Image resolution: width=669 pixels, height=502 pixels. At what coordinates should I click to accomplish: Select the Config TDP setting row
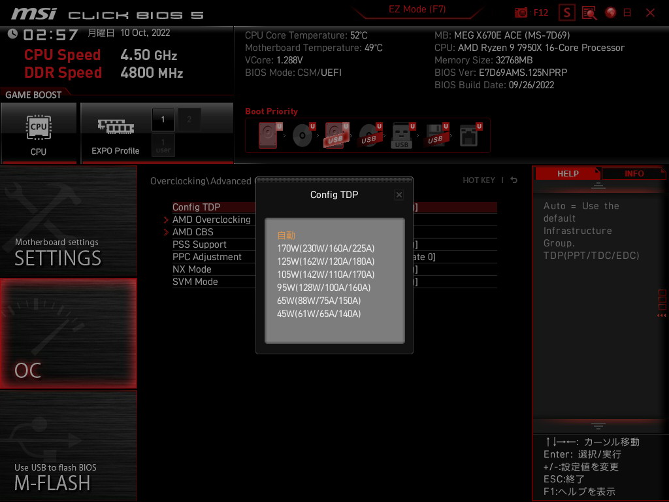[334, 207]
